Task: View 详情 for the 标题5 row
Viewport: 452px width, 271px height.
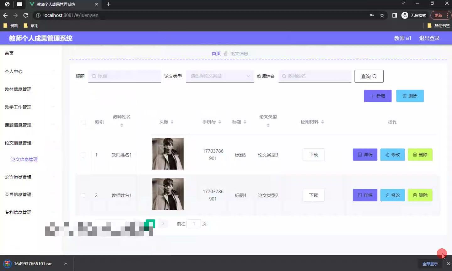Action: coord(365,155)
